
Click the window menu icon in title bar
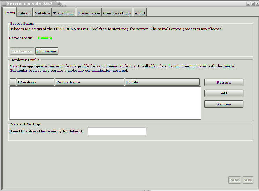pos(4,3)
